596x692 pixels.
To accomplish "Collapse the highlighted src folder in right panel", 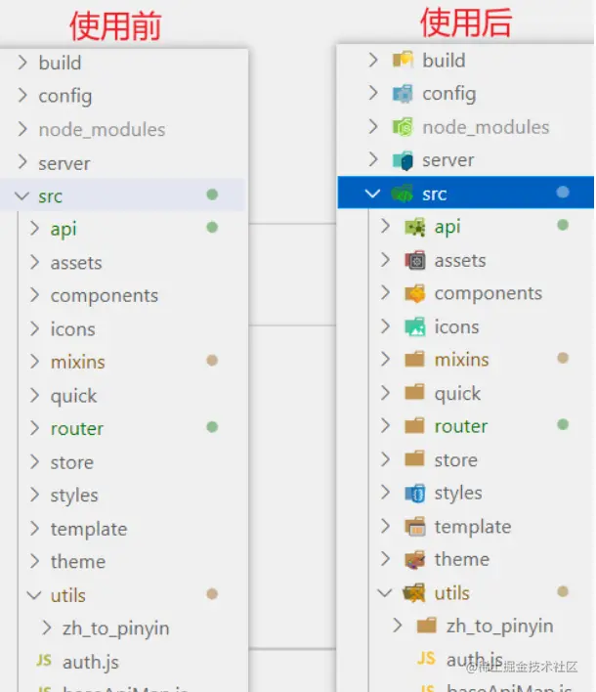I will pyautogui.click(x=372, y=194).
